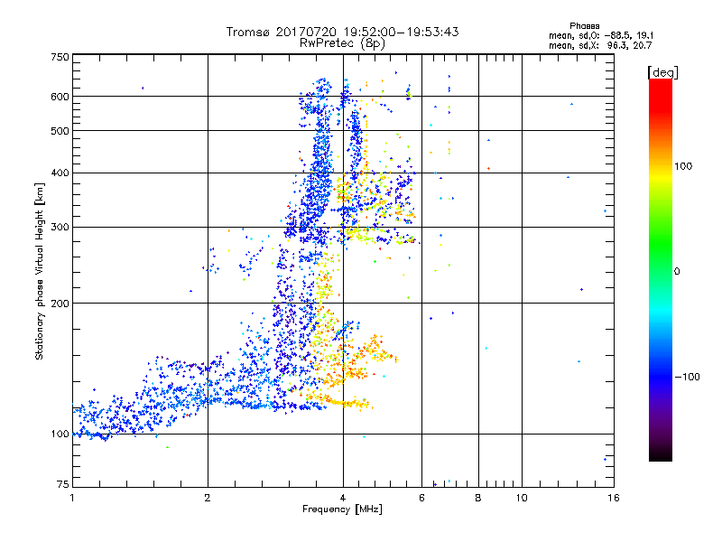
Task: Click the x-axis tick label '2'
Action: [208, 498]
